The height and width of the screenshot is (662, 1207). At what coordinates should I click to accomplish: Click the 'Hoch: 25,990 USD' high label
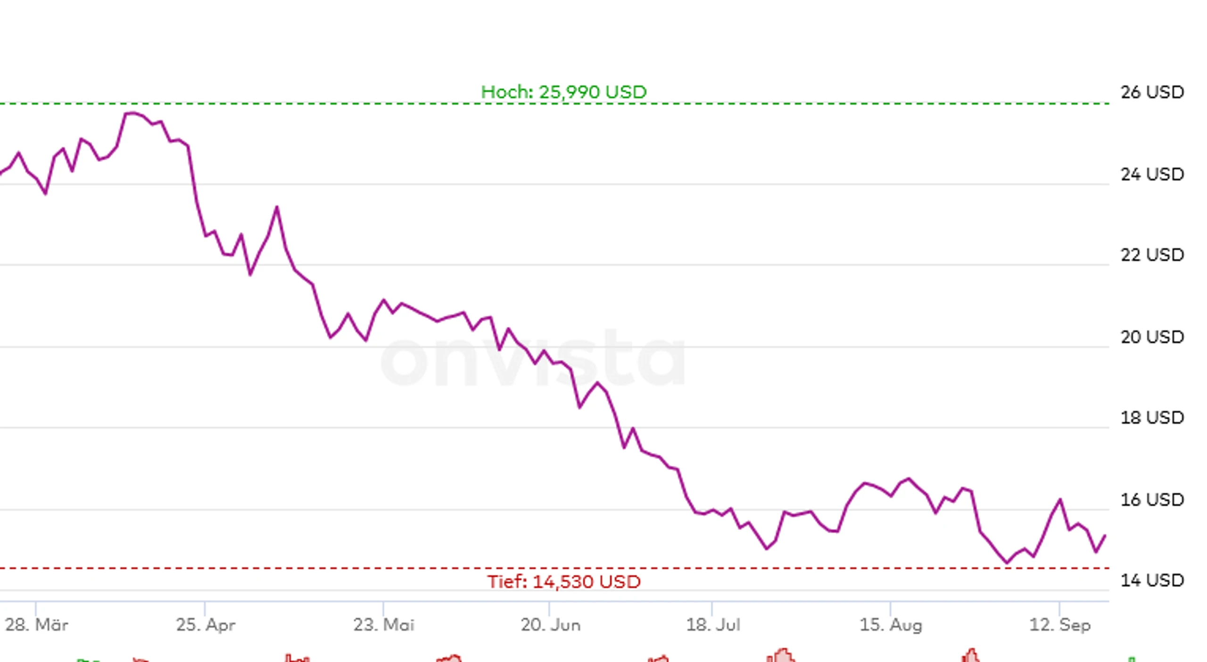(x=563, y=91)
